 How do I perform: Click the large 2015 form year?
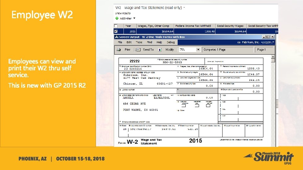click(196, 141)
